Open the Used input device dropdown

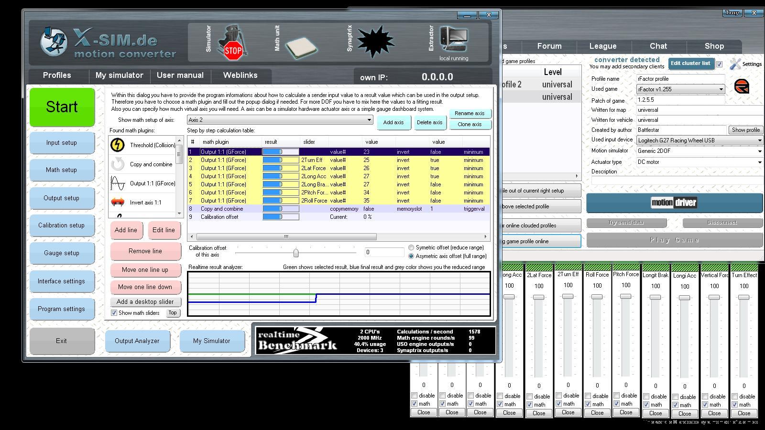tap(759, 140)
